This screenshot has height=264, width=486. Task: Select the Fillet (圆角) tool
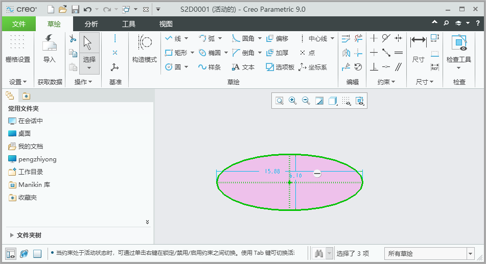243,38
